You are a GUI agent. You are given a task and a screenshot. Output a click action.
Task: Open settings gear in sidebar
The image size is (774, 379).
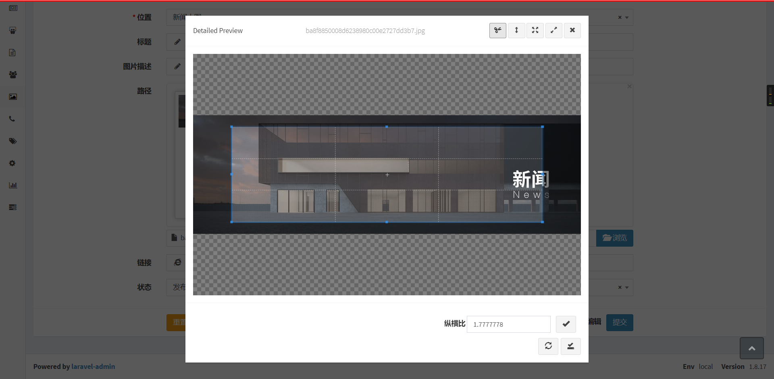(x=13, y=163)
